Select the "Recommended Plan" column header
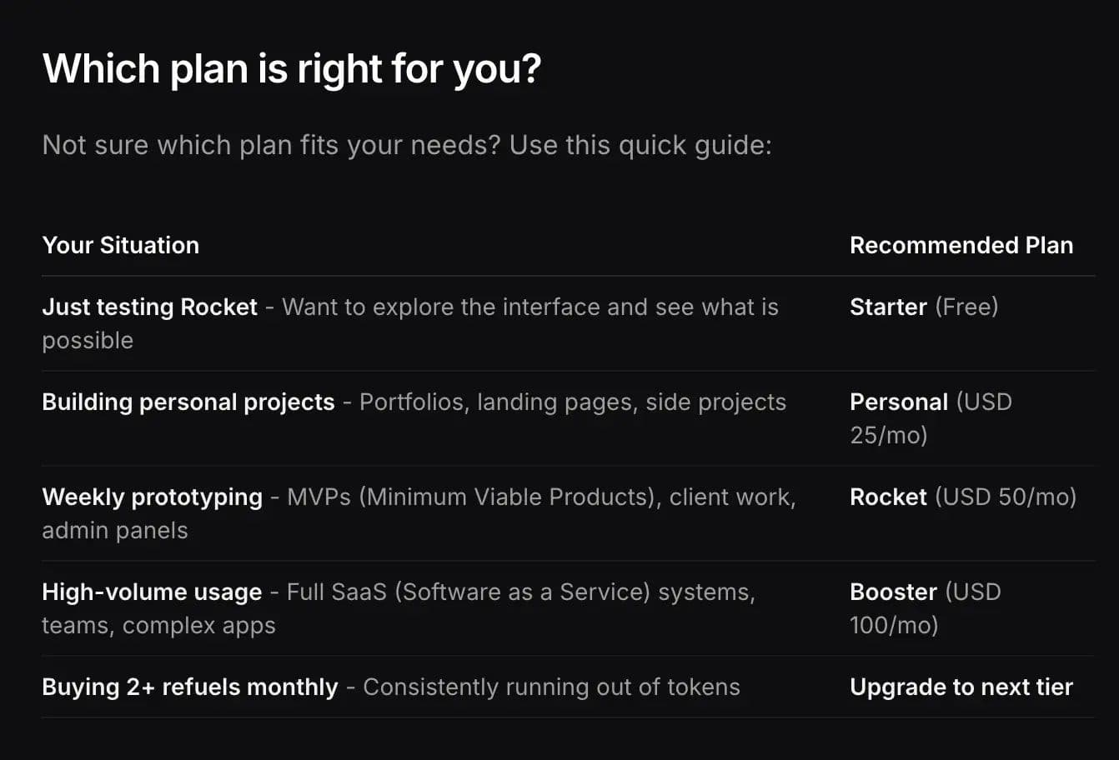This screenshot has width=1119, height=760. point(961,245)
